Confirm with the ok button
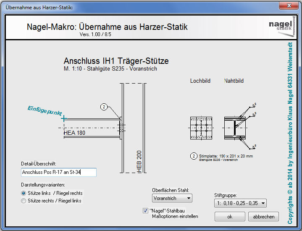This screenshot has height=231, width=302. point(230,217)
